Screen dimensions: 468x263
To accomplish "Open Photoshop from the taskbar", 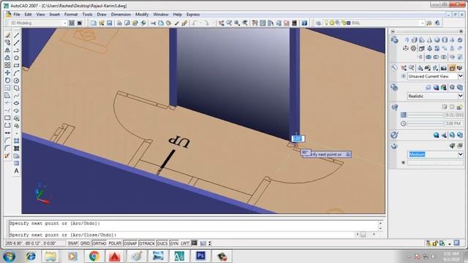I will tap(200, 256).
